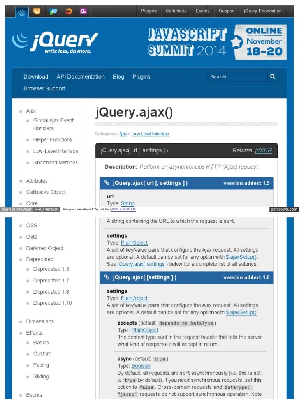Click the Ajax category breadcrumb link
Screen dimensions: 299x399
click(123, 134)
